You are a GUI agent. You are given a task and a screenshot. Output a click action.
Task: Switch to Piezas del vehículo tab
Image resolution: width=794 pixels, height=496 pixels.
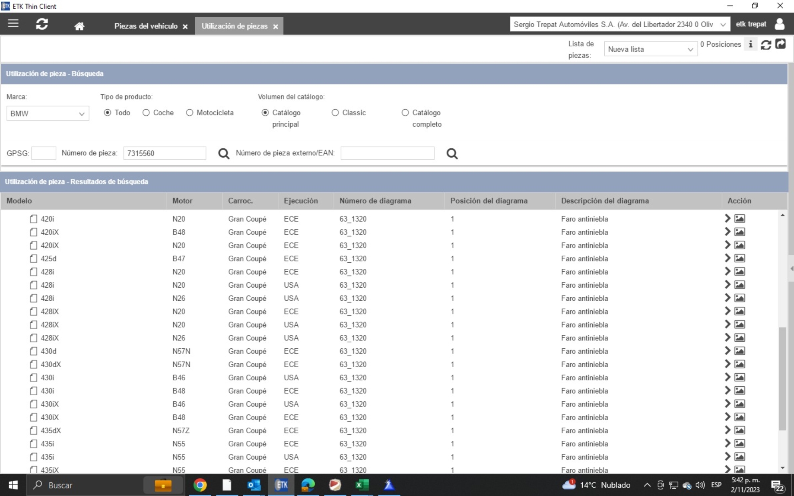tap(146, 26)
